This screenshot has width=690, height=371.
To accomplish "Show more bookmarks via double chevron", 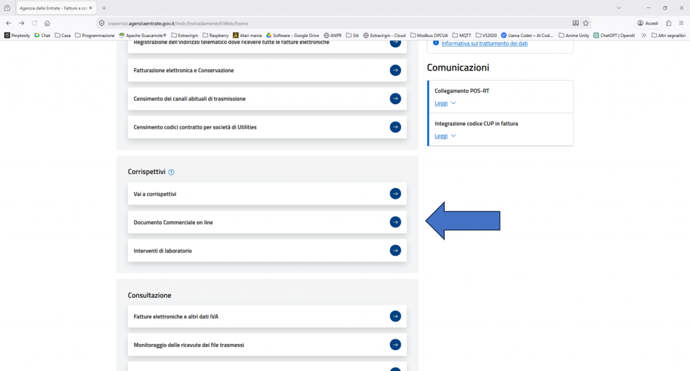I will point(644,35).
